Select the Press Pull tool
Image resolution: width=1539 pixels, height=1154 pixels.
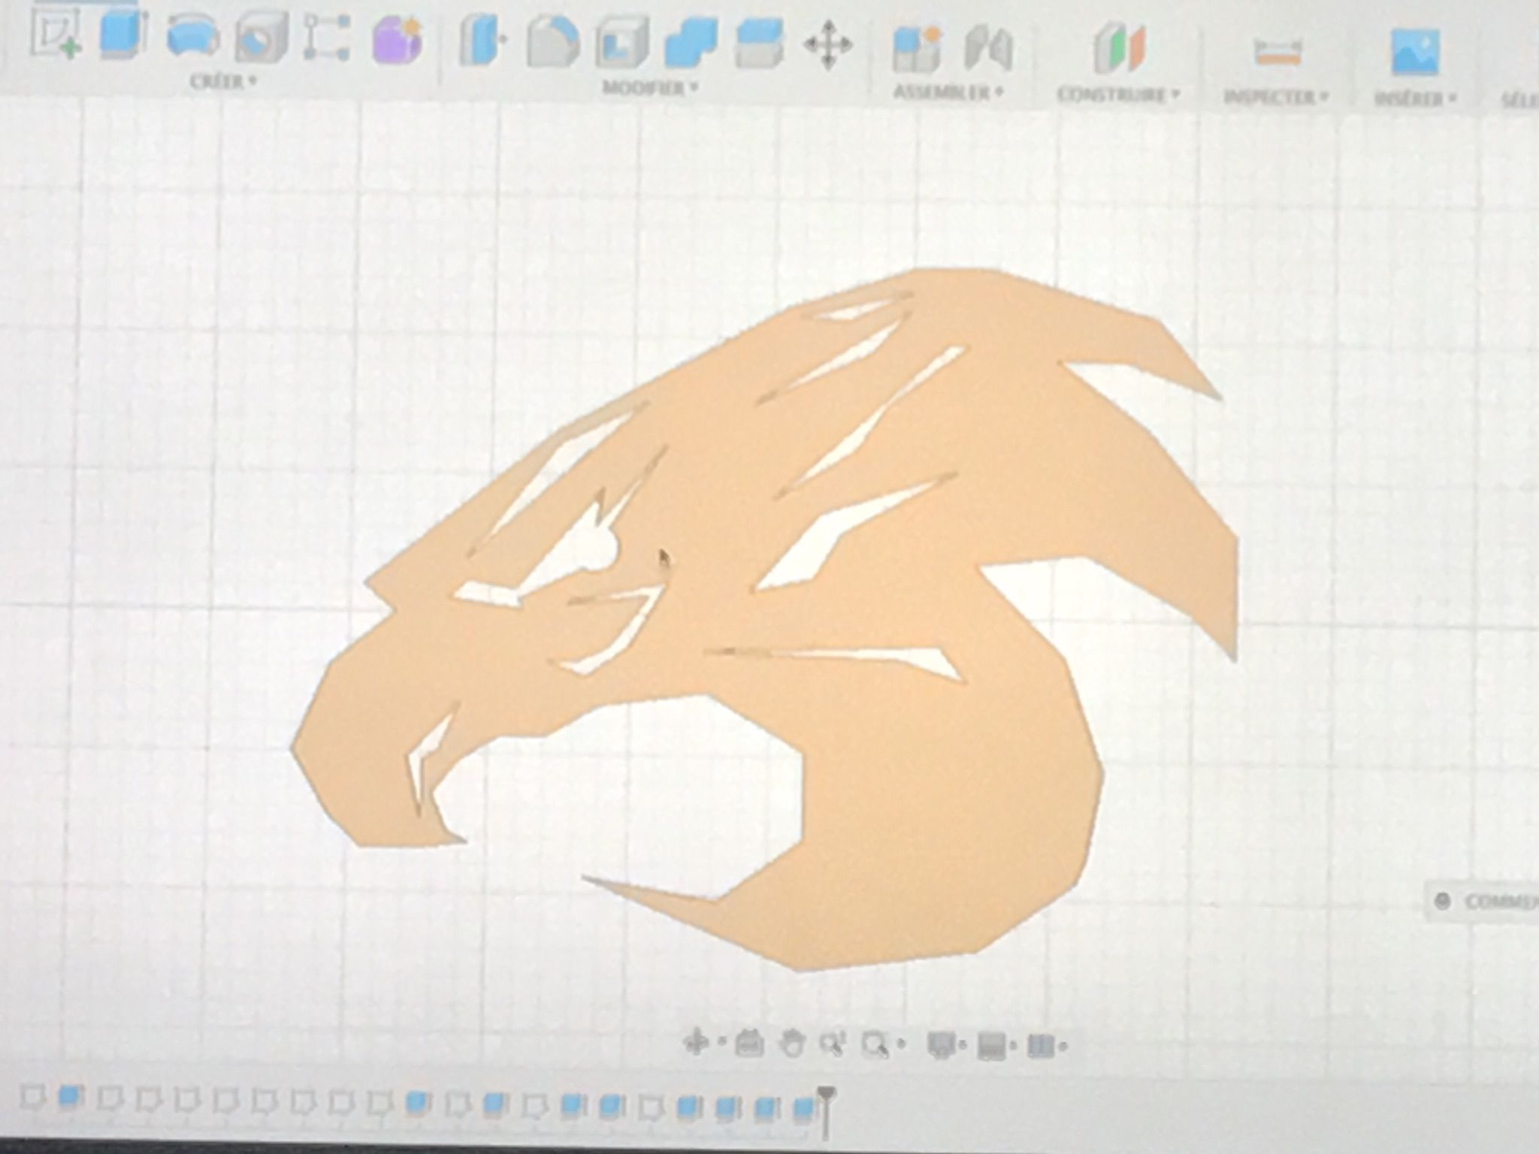point(483,41)
